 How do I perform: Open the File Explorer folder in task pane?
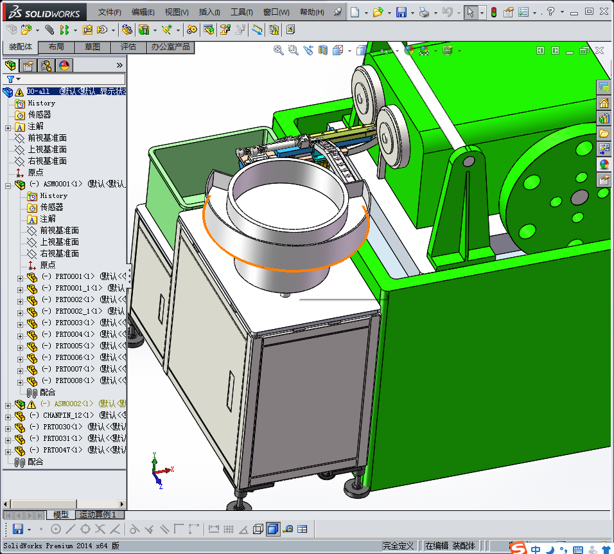[x=604, y=133]
